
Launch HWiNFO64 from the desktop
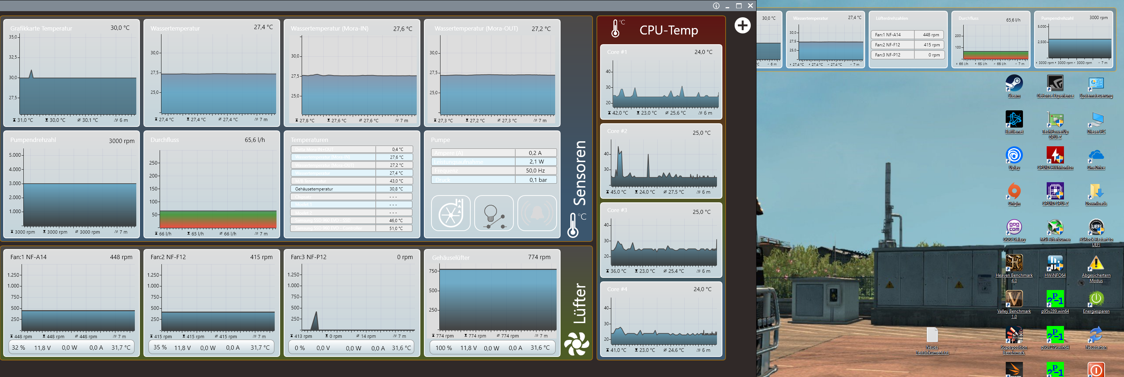(1055, 263)
